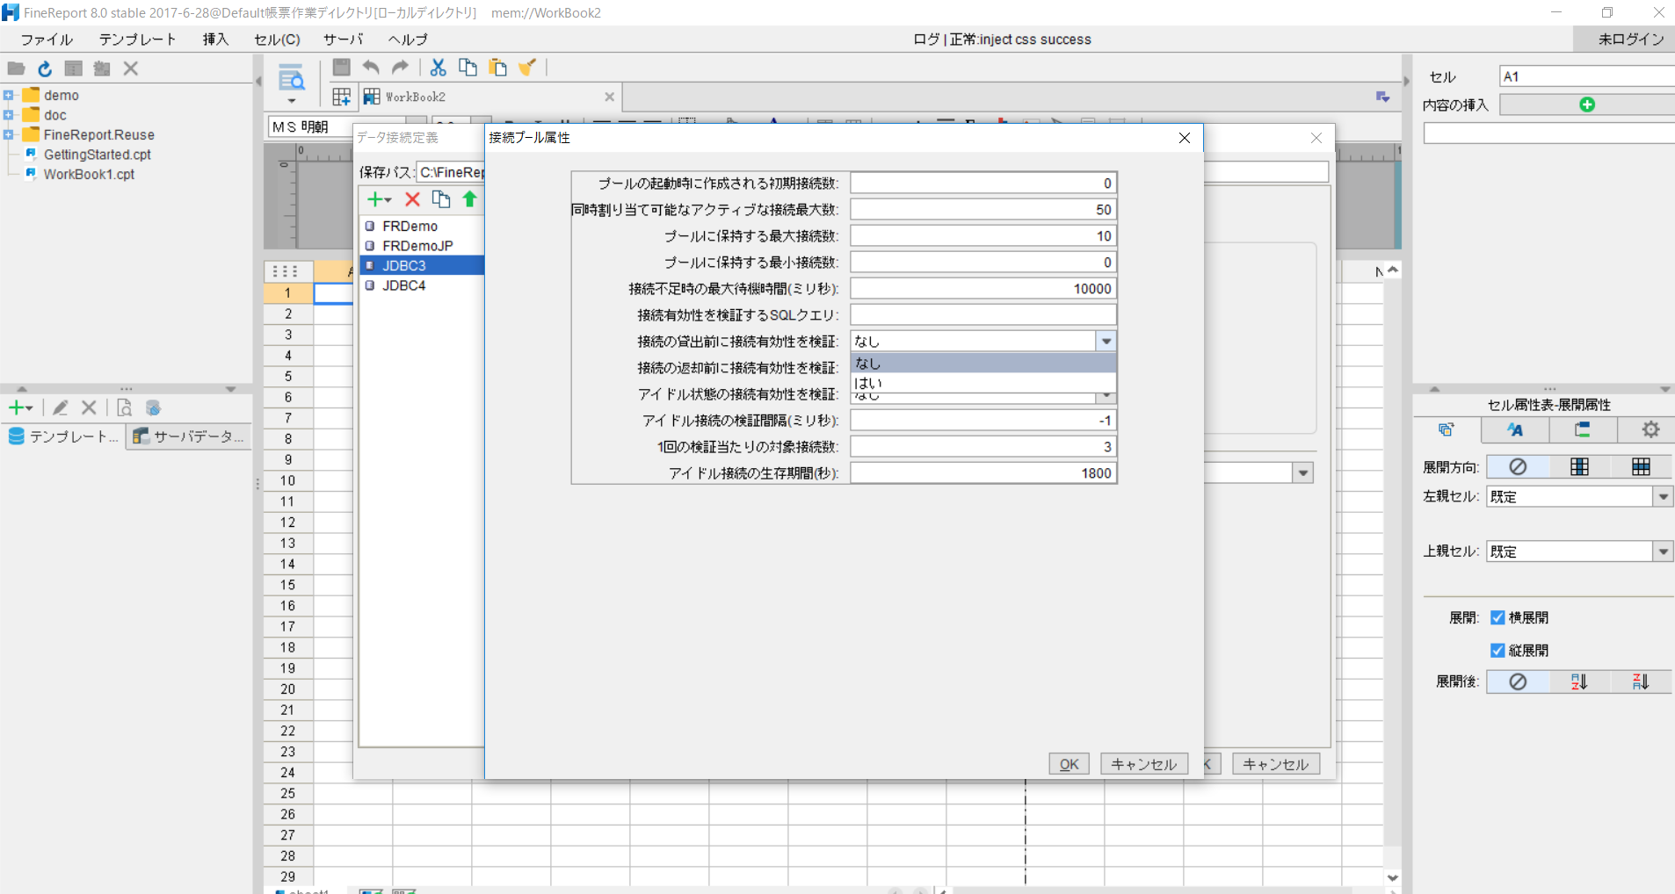
Task: Click キャンセル in the 接続プール属性 dialog
Action: pos(1144,764)
